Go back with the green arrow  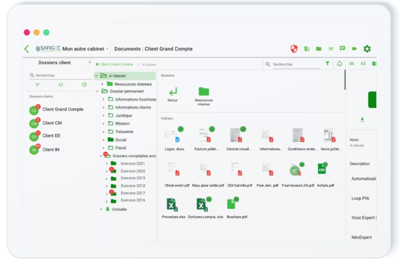(27, 49)
